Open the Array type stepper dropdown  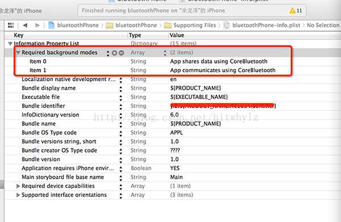(x=165, y=53)
